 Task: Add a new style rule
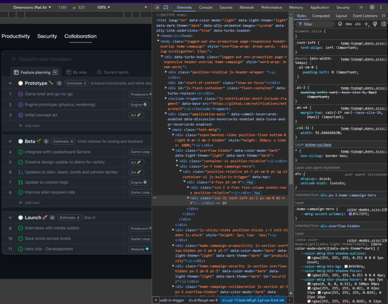click(x=366, y=24)
